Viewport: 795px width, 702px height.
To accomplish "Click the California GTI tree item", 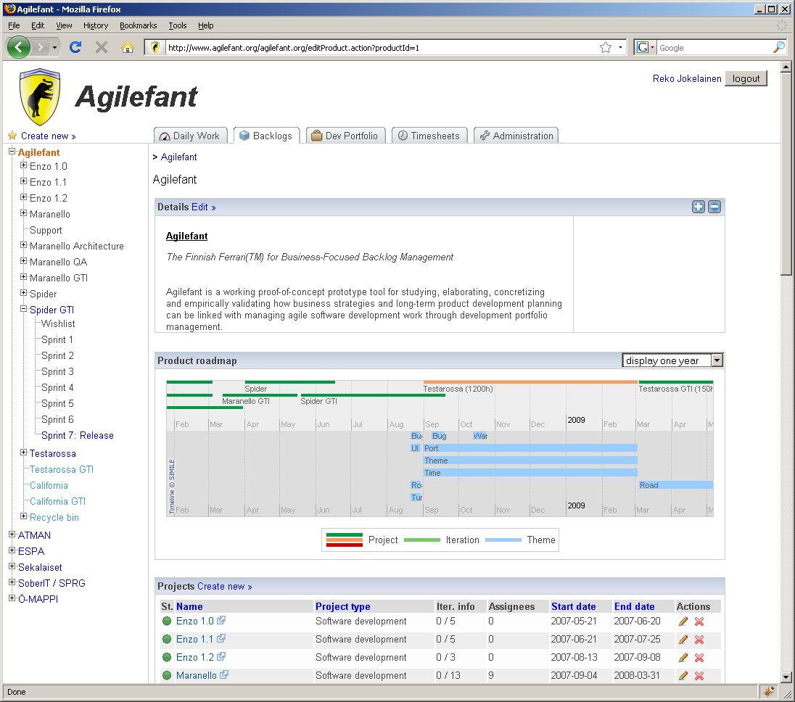I will click(57, 501).
